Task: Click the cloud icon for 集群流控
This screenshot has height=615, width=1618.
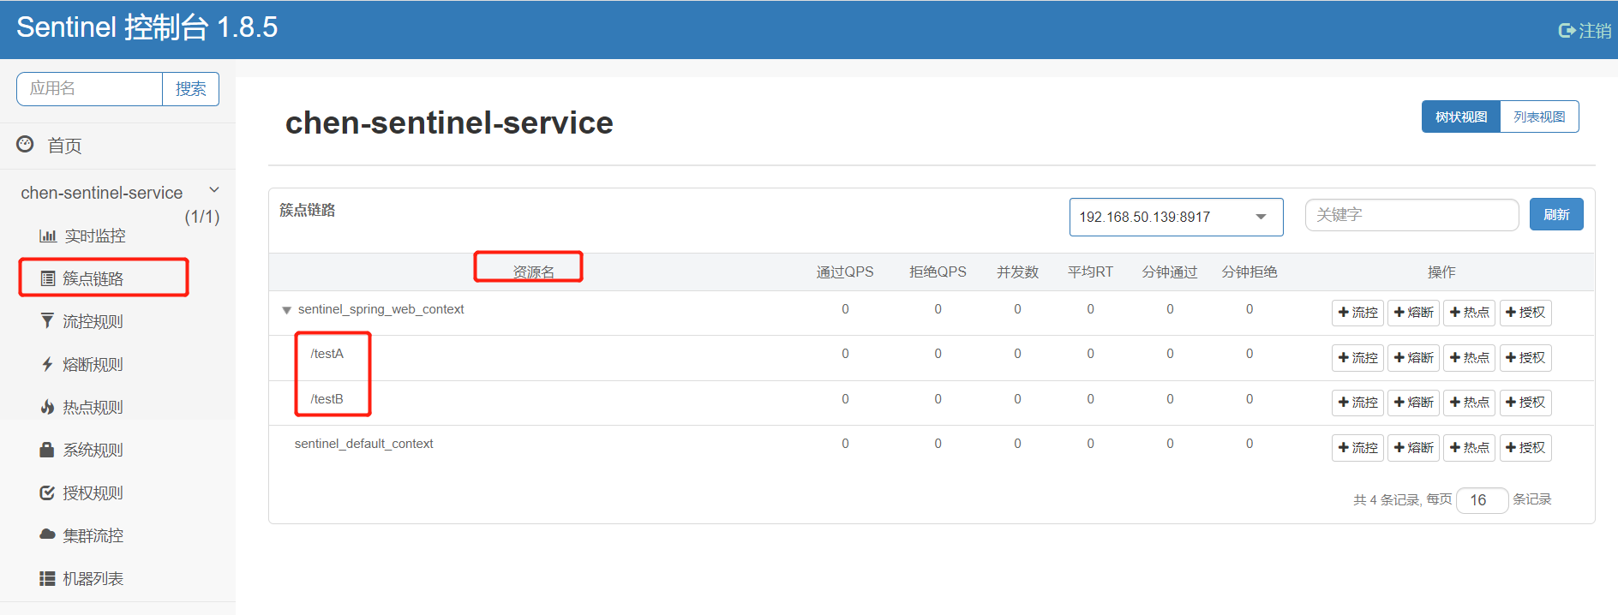Action: pos(47,534)
